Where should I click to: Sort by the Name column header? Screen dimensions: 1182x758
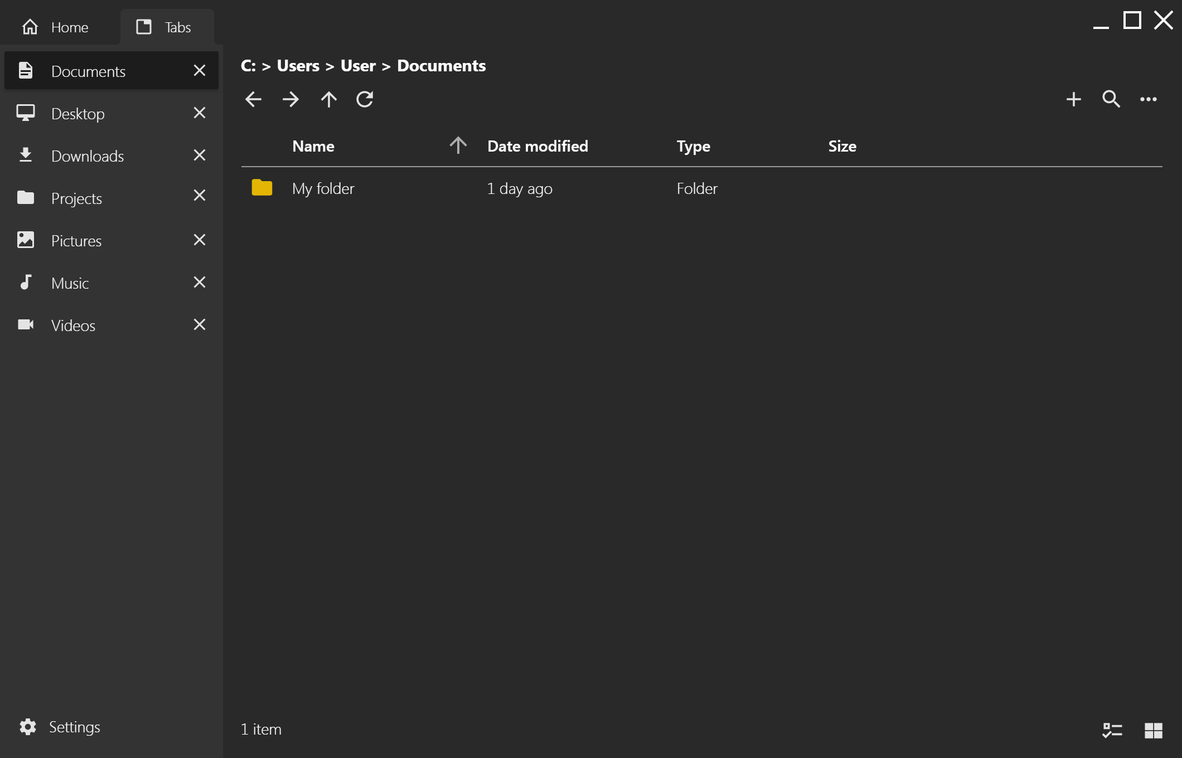313,146
